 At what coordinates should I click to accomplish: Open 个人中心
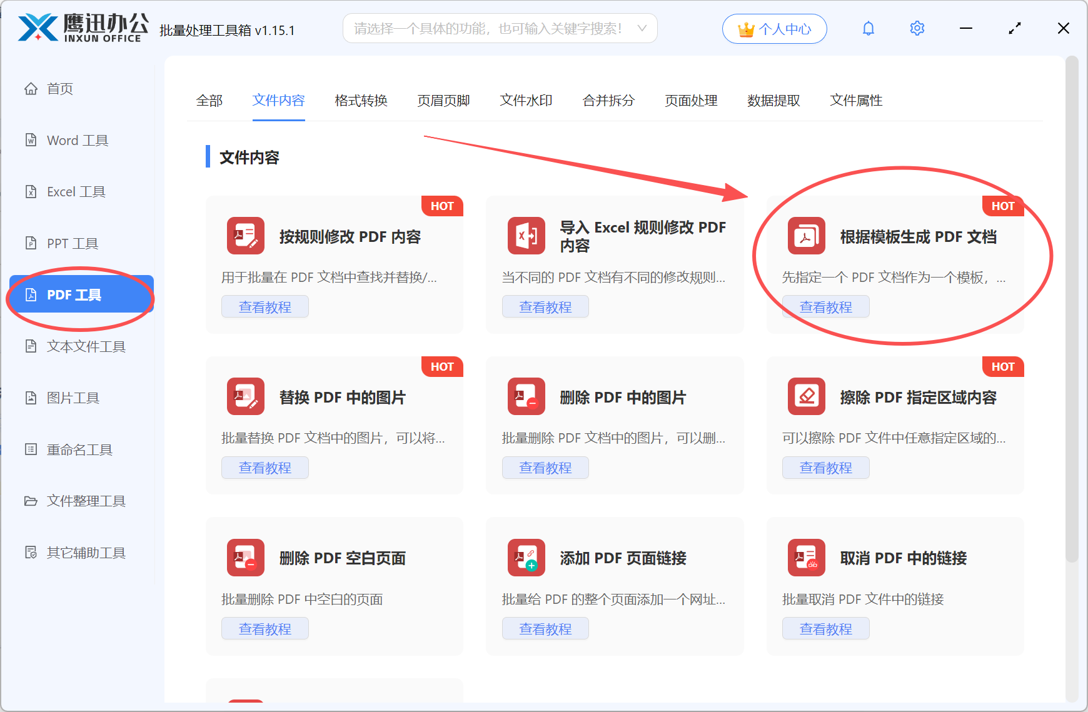point(774,28)
